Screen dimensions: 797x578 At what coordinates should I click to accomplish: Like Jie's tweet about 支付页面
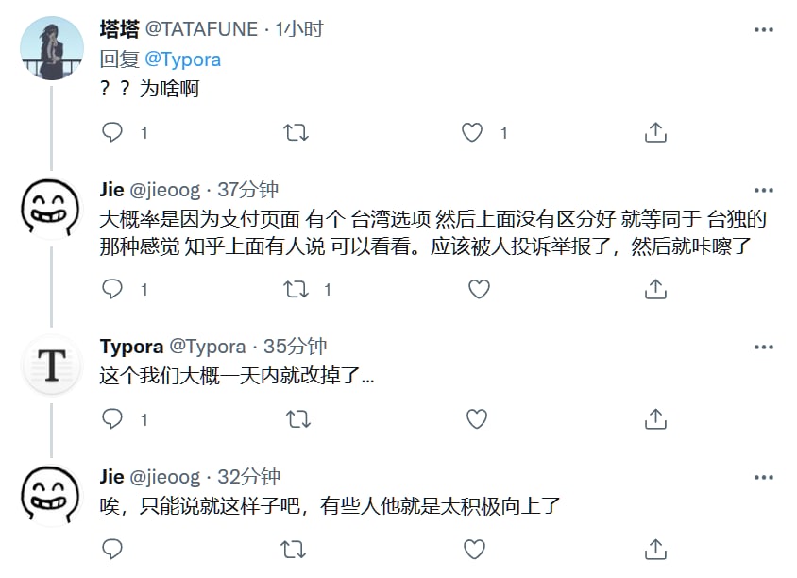coord(479,289)
